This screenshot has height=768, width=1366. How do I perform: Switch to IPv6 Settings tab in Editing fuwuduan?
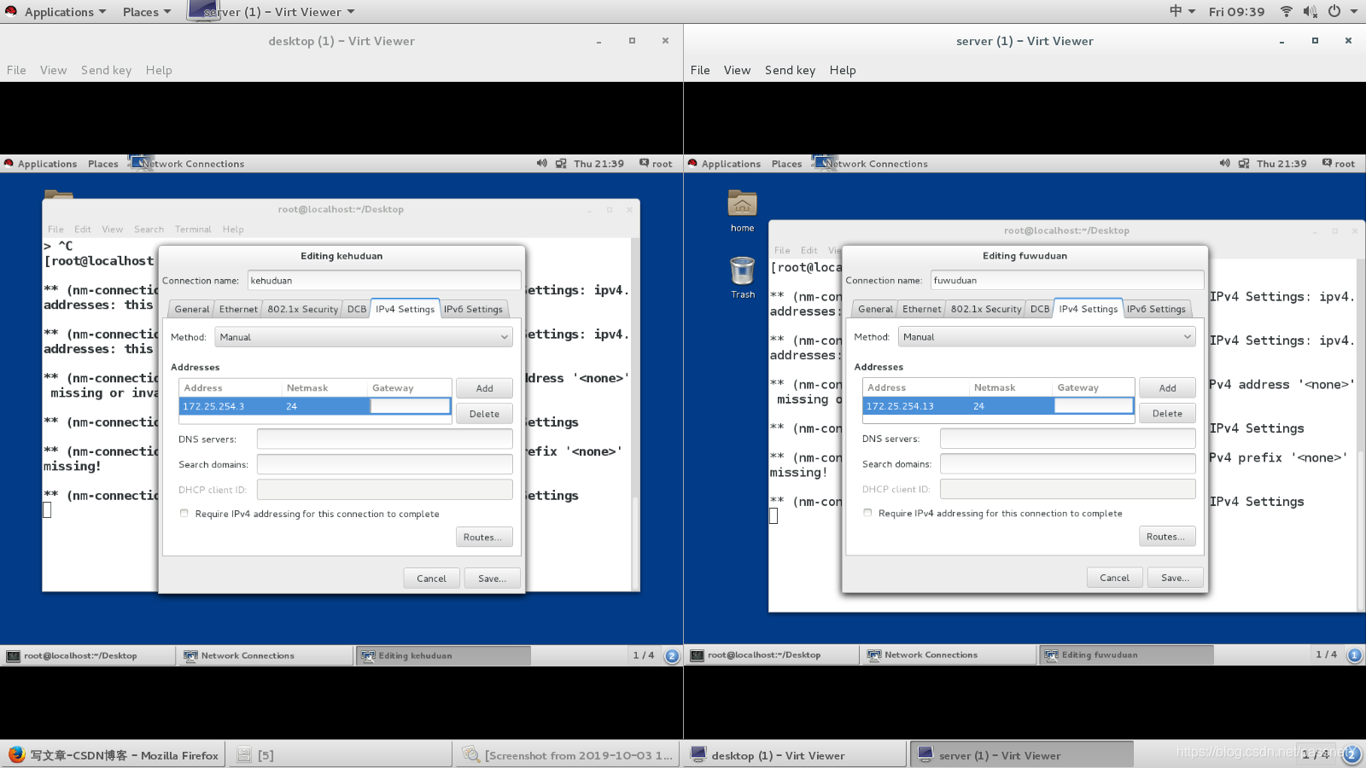coord(1156,309)
